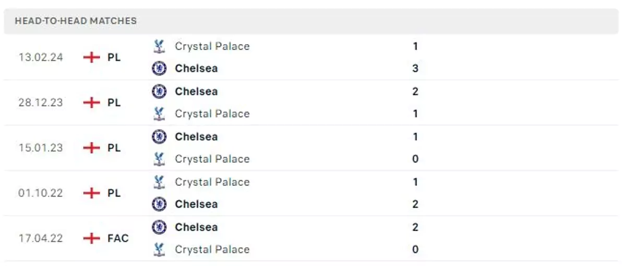Click England flag in 15.01.23 row
626x266 pixels.
pos(92,148)
